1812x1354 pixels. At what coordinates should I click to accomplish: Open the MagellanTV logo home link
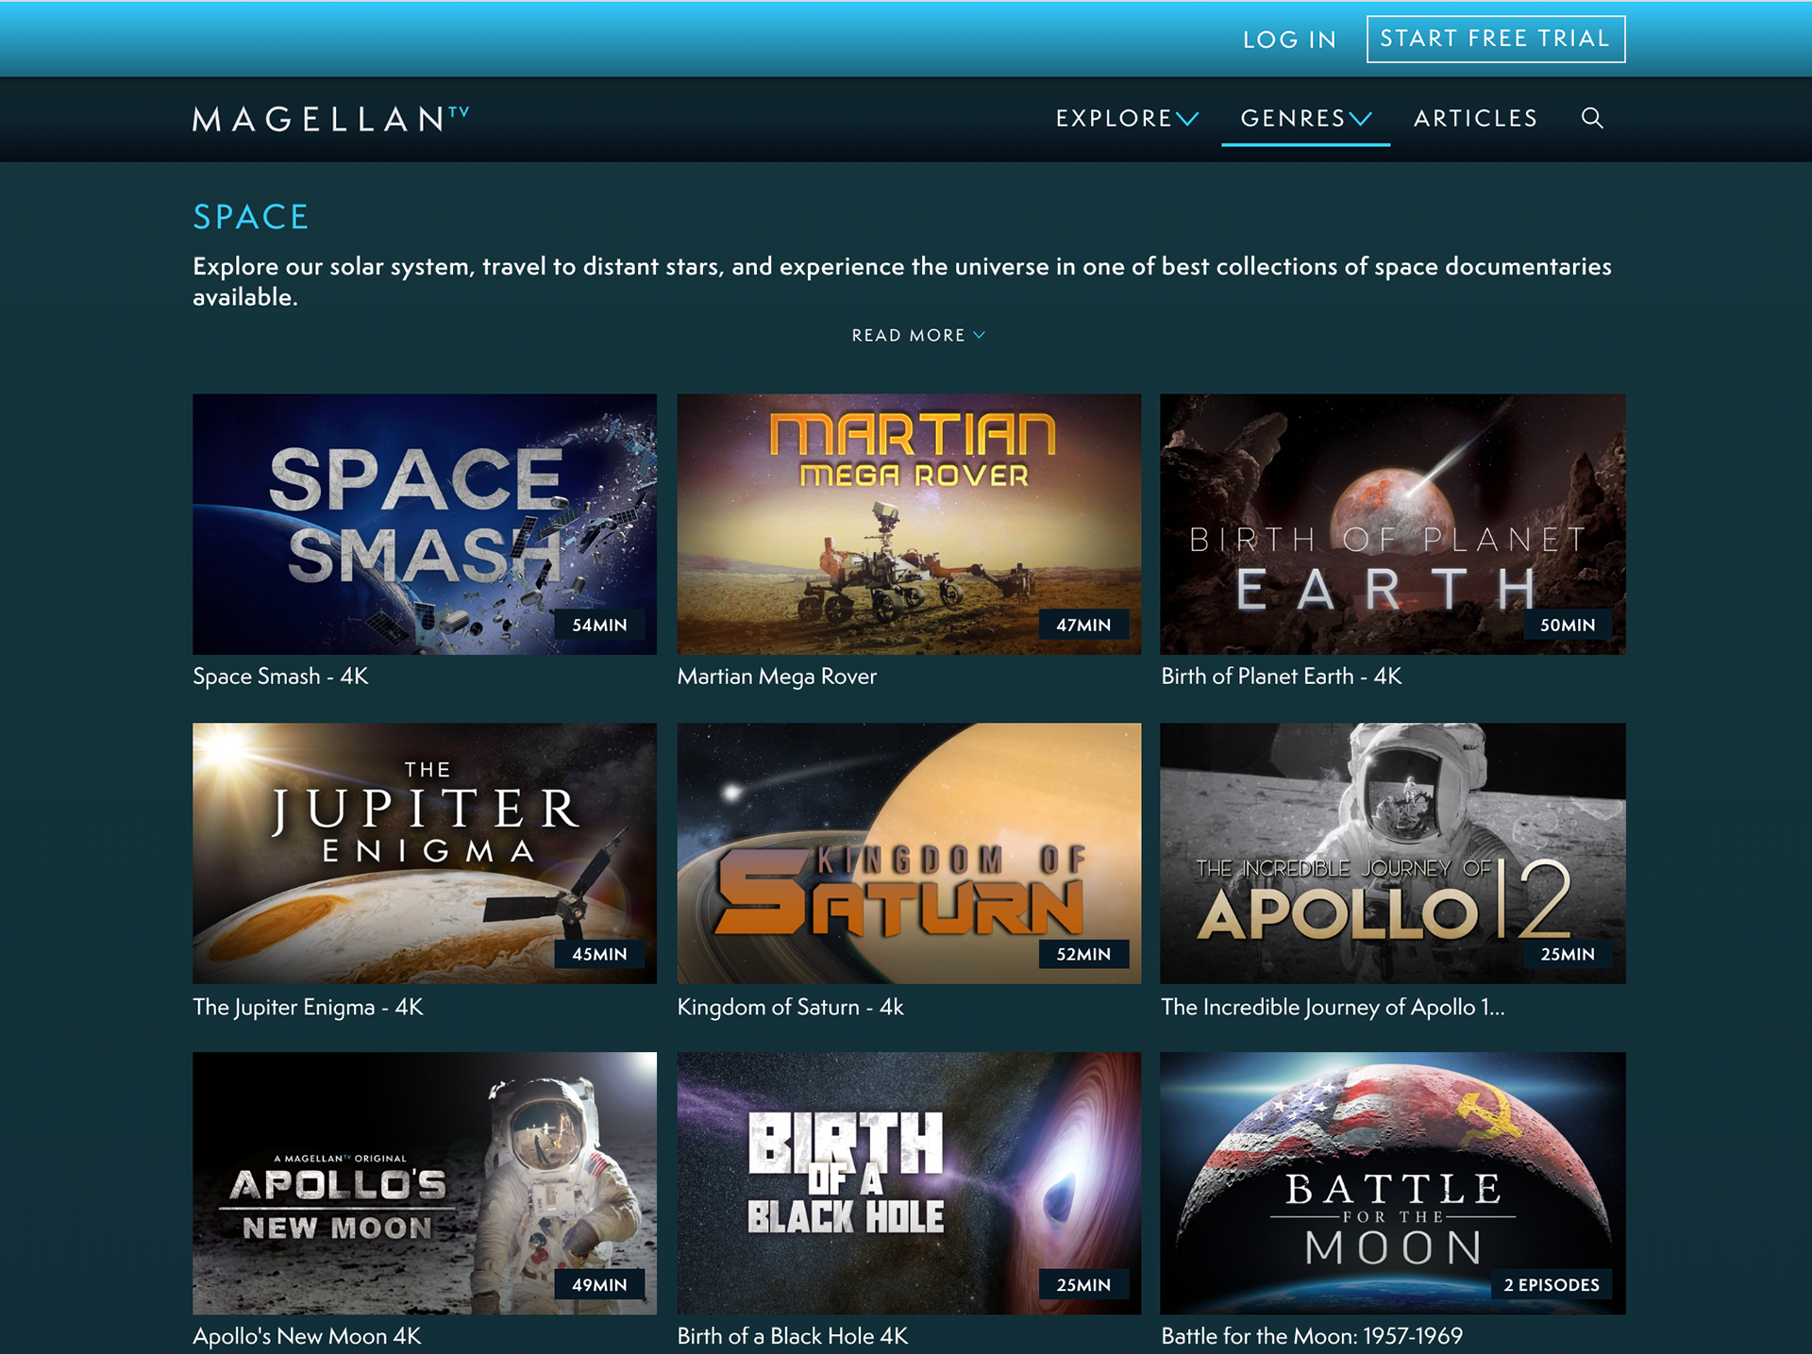click(x=331, y=119)
